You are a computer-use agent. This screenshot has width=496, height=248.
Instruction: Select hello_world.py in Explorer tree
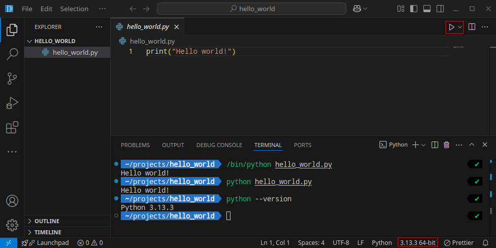(67, 52)
